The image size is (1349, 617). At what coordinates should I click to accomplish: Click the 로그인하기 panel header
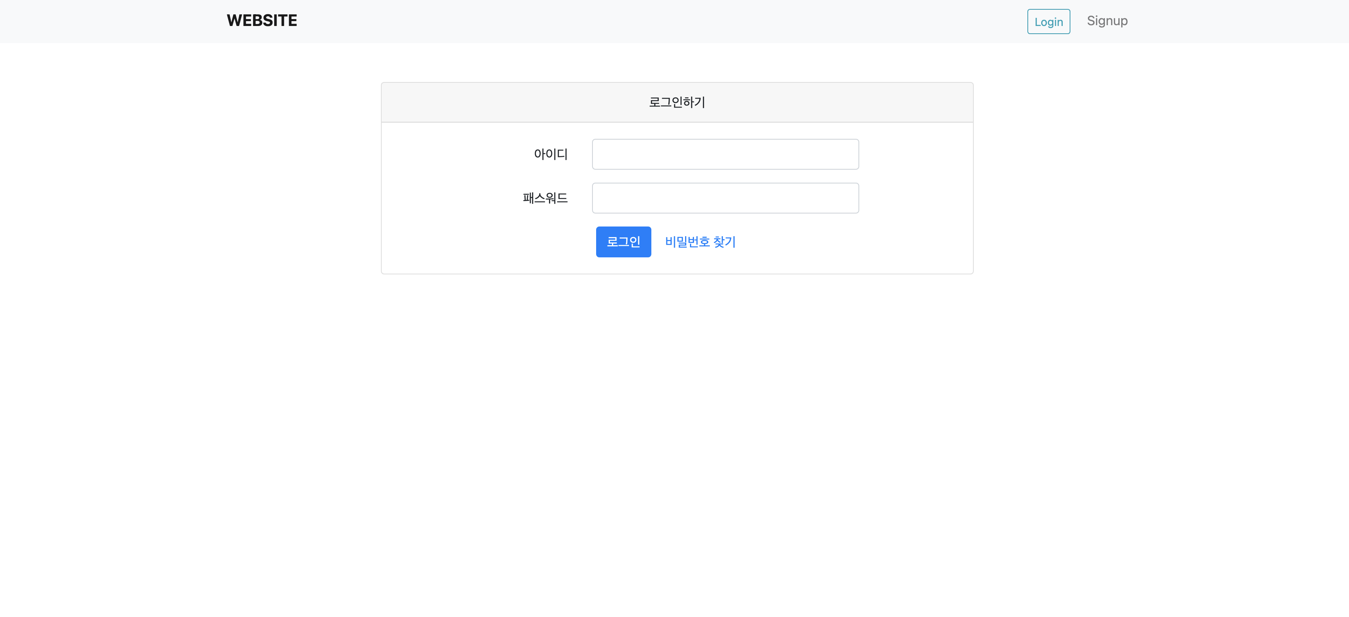coord(677,102)
